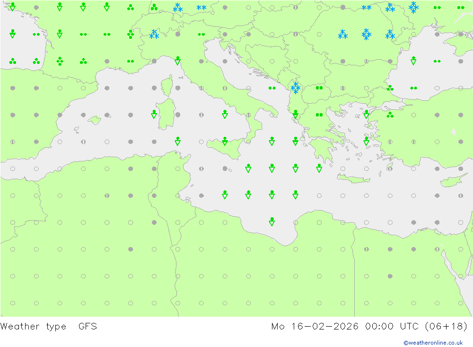Click the 'Weather type' caption text

(33, 327)
